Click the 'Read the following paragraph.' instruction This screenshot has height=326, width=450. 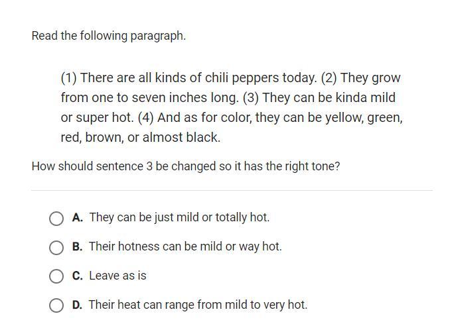[108, 36]
